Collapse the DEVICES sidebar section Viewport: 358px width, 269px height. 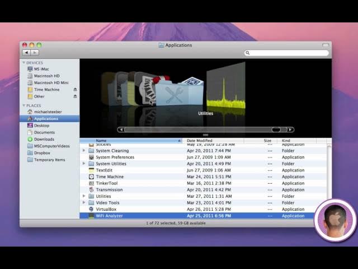(x=23, y=63)
